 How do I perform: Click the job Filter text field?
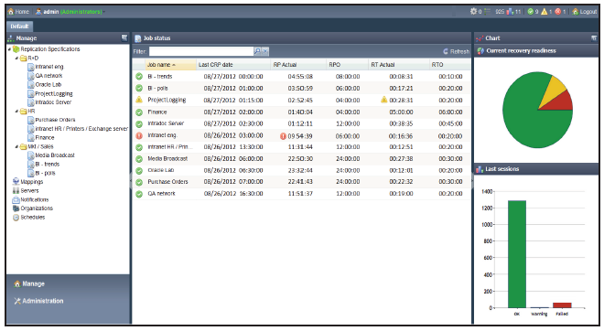[x=201, y=51]
